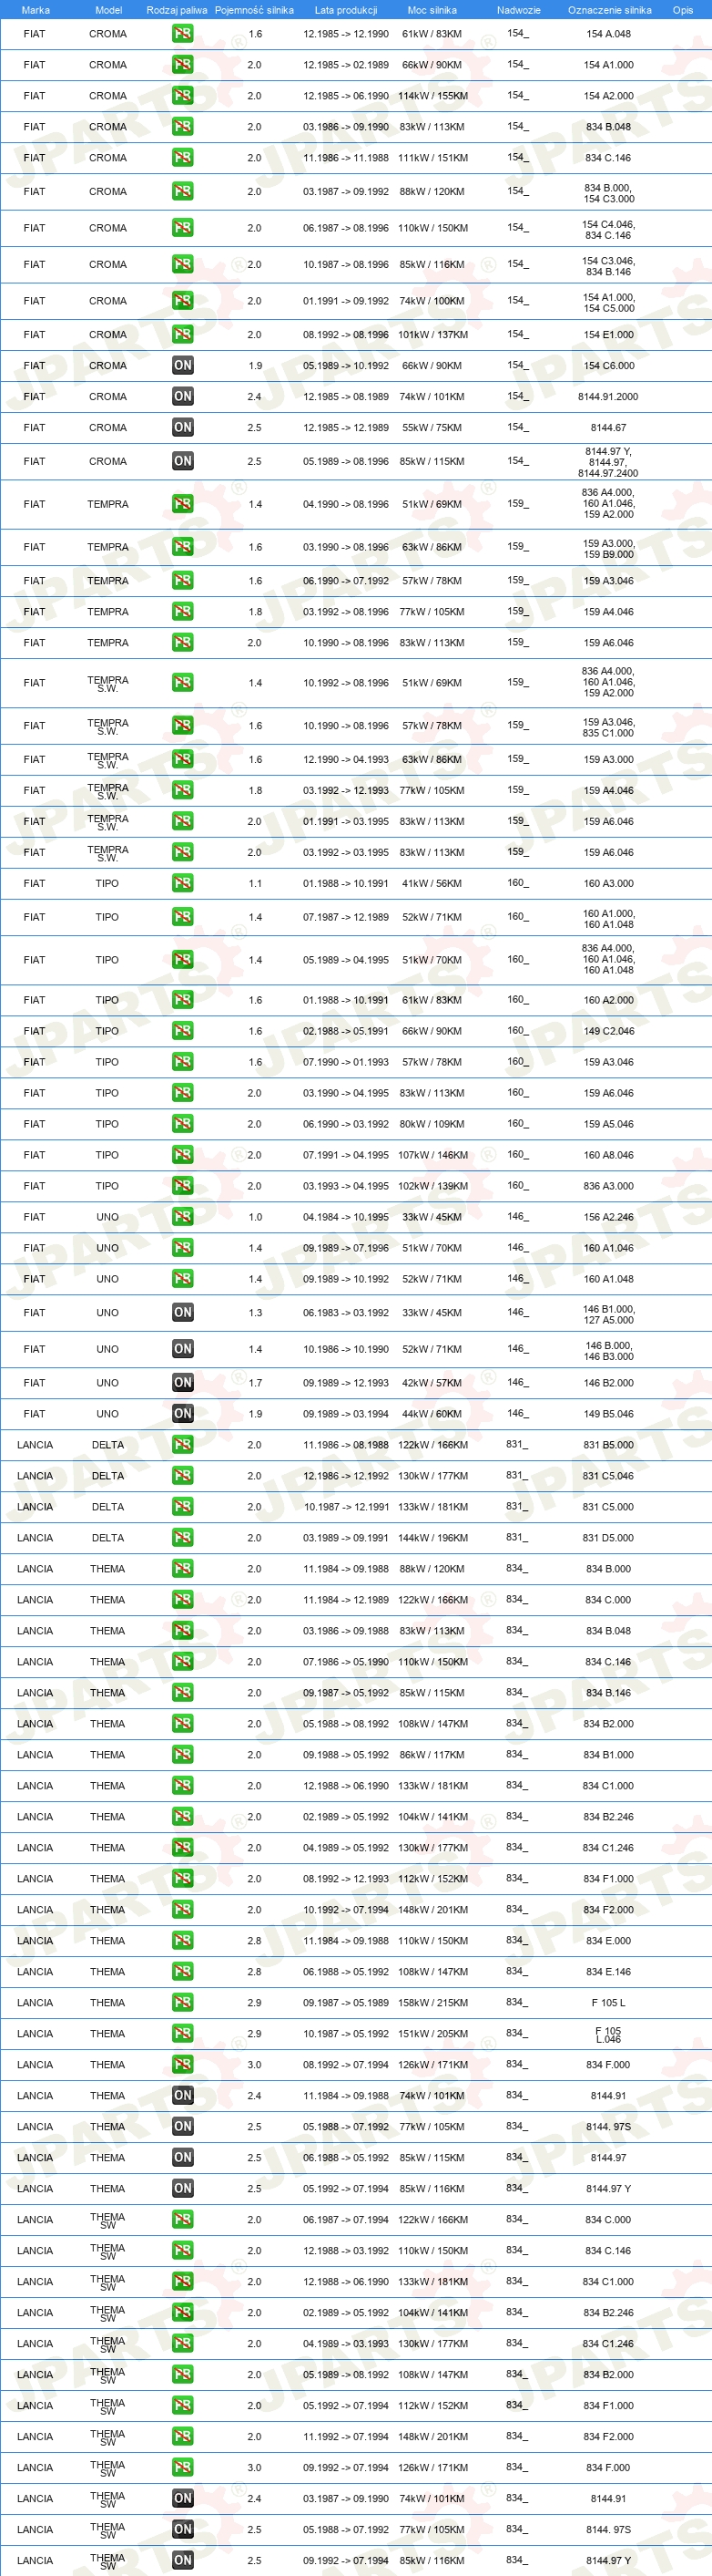Click petrol icon in Delta 831 D5.000 row
The image size is (712, 2576).
click(x=183, y=1538)
